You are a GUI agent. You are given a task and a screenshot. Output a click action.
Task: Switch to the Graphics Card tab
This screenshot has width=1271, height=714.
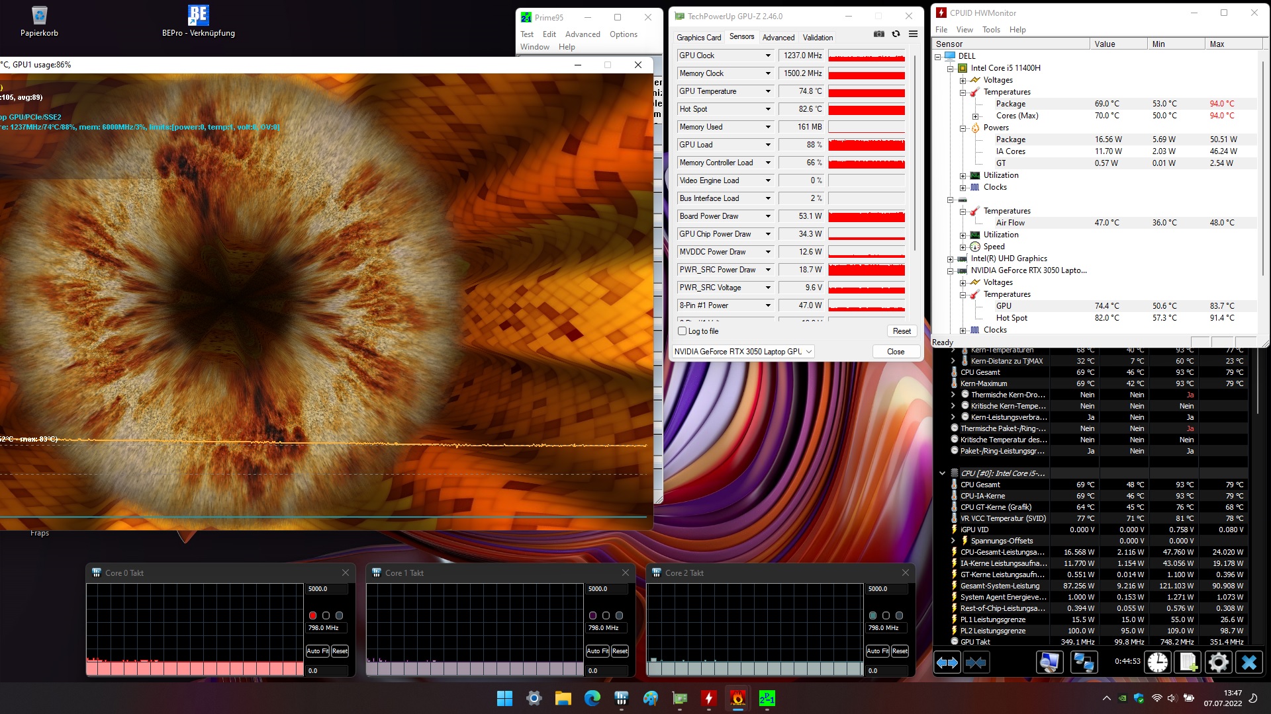point(698,38)
